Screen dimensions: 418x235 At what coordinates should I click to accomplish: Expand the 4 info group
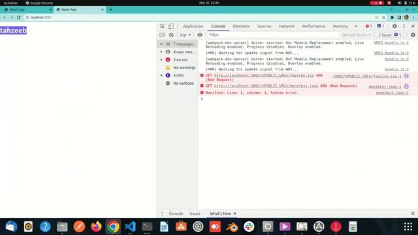pyautogui.click(x=161, y=76)
